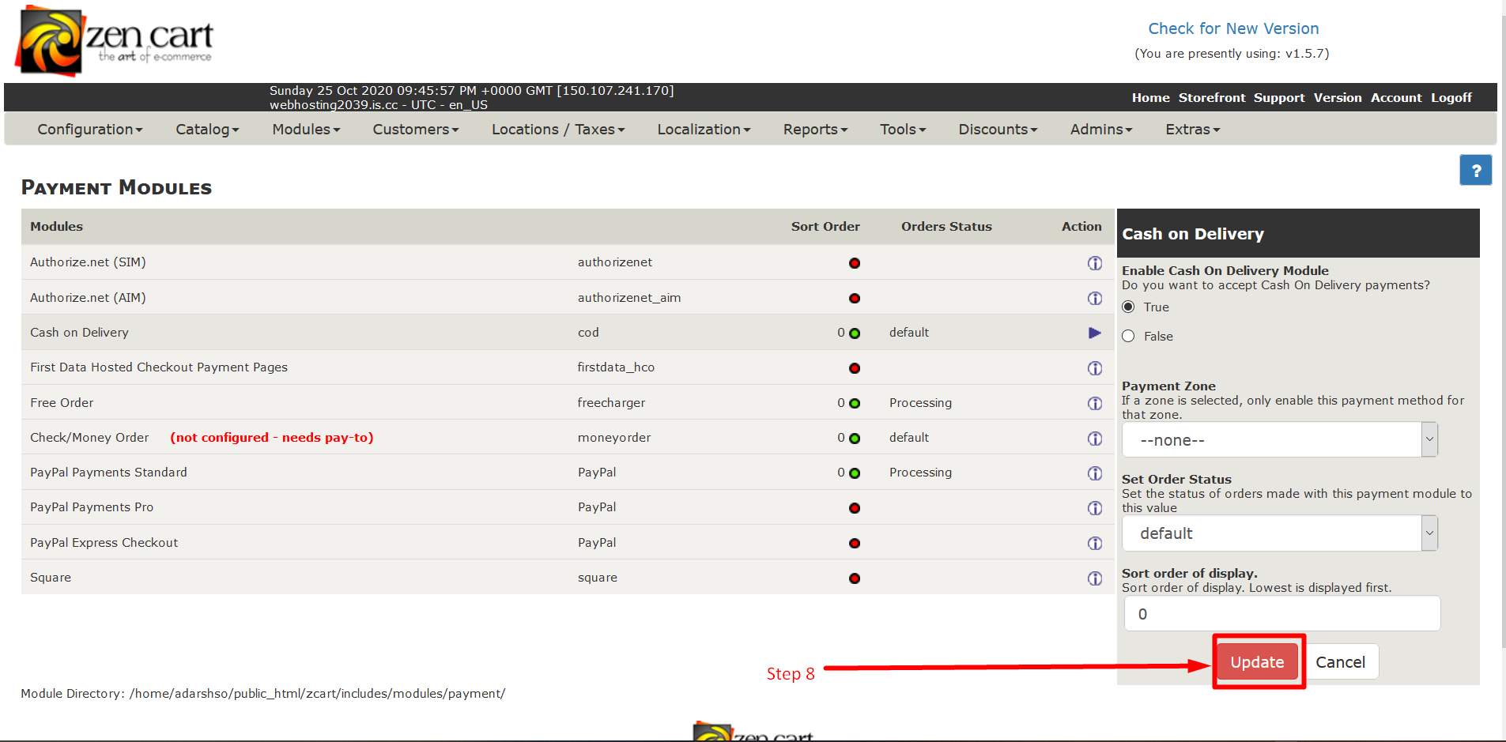Click green status dot for Free Order
Image resolution: width=1506 pixels, height=742 pixels.
coord(855,403)
